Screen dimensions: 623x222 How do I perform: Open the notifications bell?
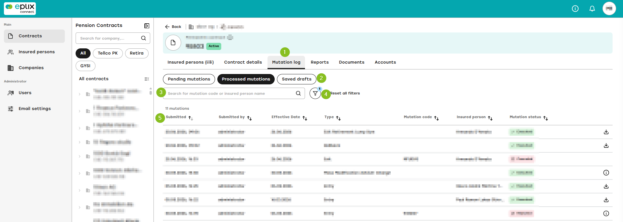pyautogui.click(x=592, y=9)
